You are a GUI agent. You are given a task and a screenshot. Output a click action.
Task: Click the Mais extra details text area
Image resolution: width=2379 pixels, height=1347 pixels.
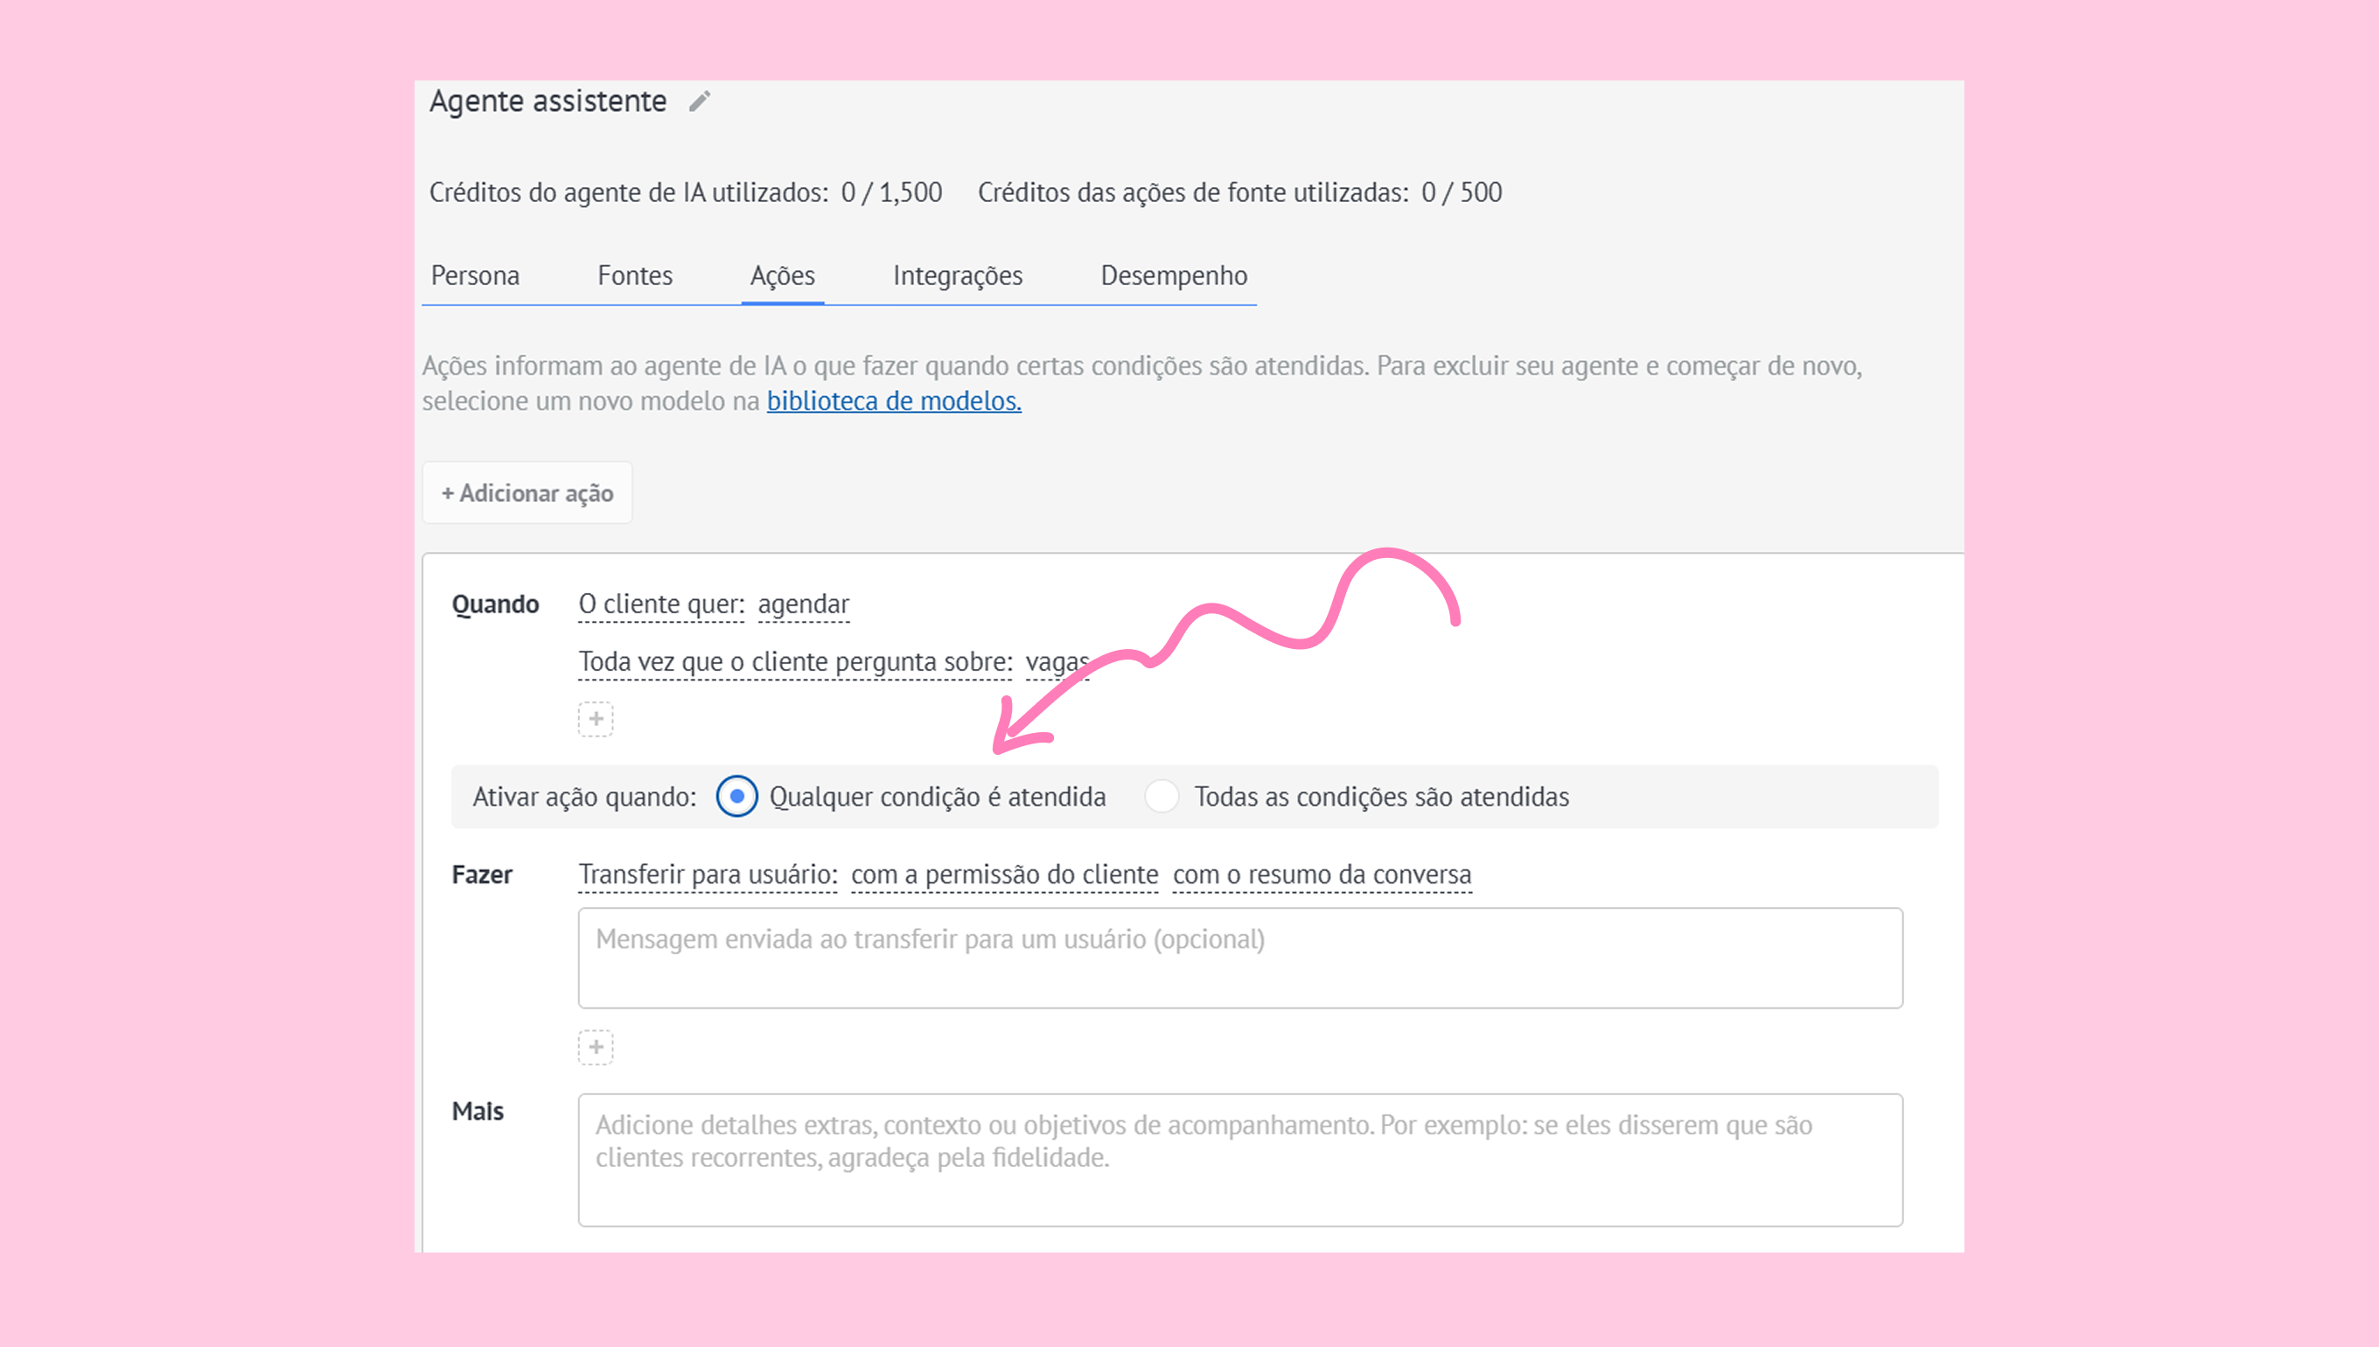pos(1239,1160)
